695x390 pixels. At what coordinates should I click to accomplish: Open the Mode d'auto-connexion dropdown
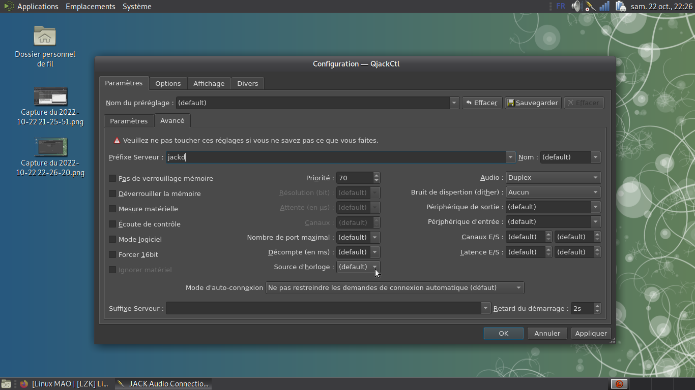pyautogui.click(x=395, y=288)
